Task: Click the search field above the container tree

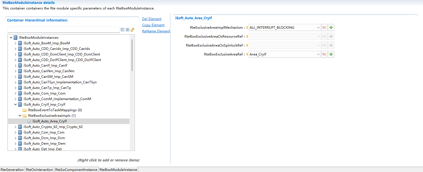Action: [64, 30]
